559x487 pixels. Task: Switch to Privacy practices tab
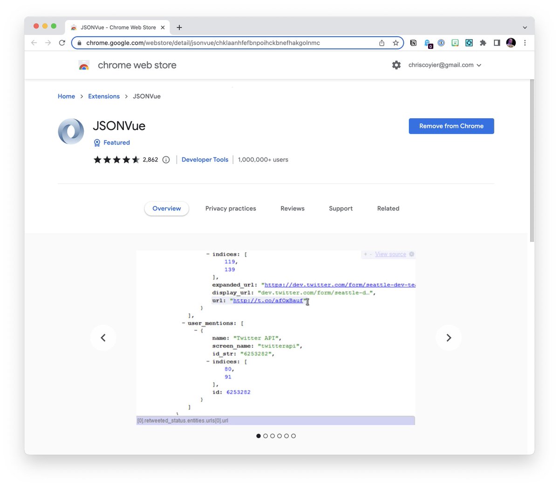[231, 208]
